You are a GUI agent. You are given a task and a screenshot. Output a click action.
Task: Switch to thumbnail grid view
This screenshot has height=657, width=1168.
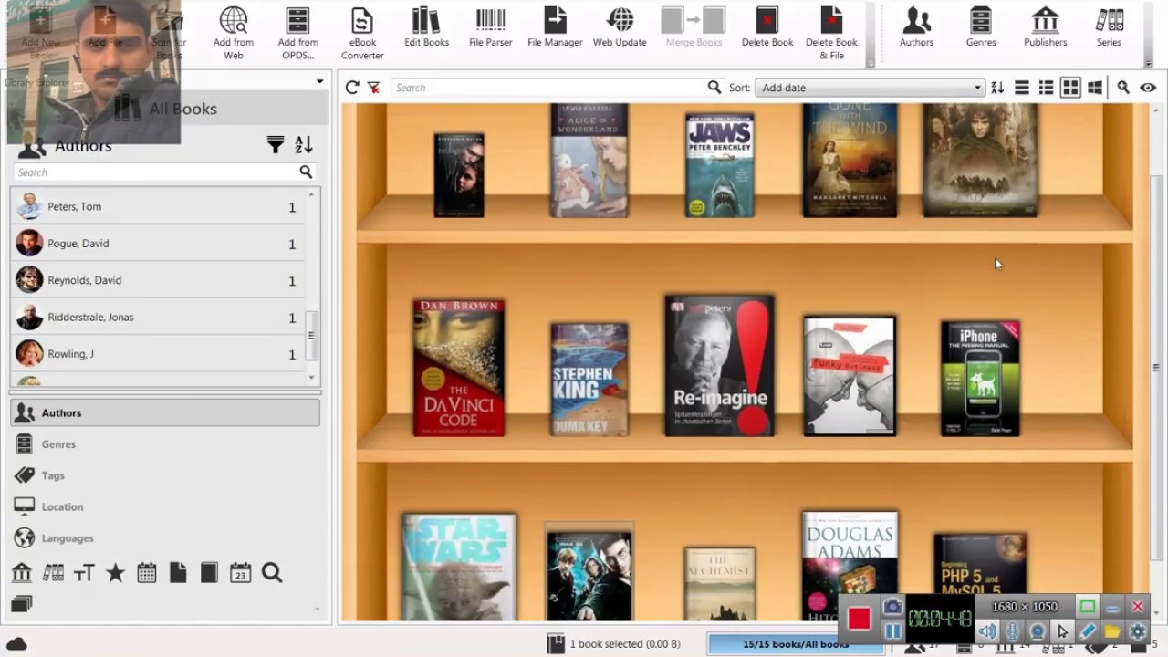click(x=1070, y=88)
